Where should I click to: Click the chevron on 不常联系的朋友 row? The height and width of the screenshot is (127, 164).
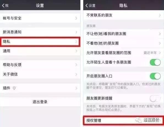160,15
